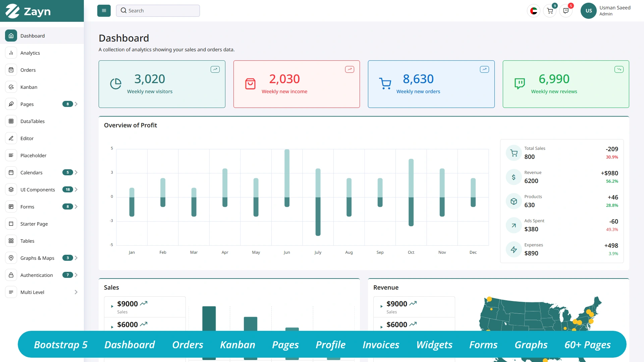
Task: Select the Tables sidebar icon
Action: click(11, 241)
